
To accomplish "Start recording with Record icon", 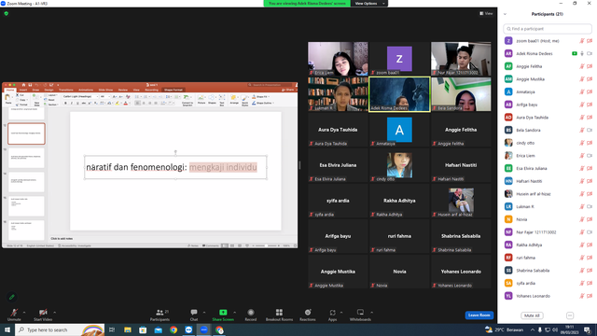I will tap(251, 313).
